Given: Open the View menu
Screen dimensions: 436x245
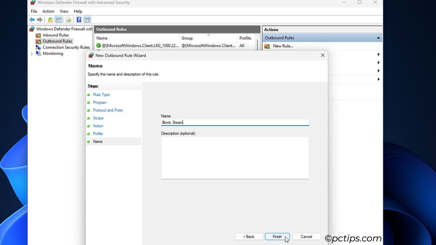Looking at the screenshot, I should pos(64,11).
